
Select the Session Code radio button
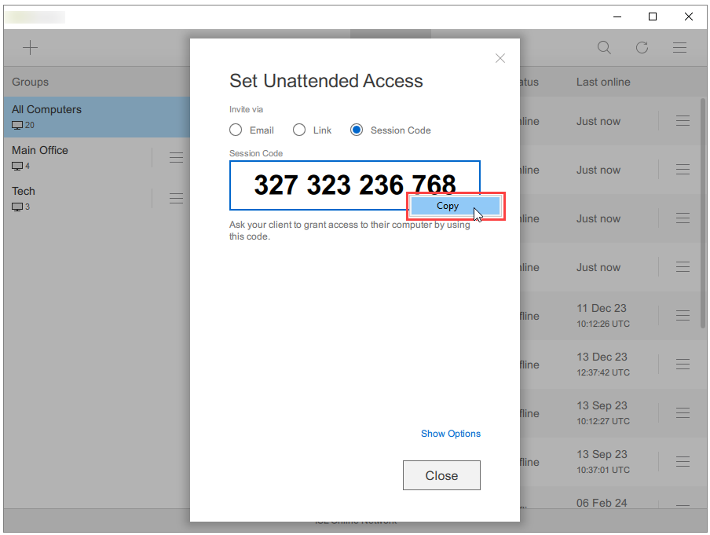click(x=358, y=130)
